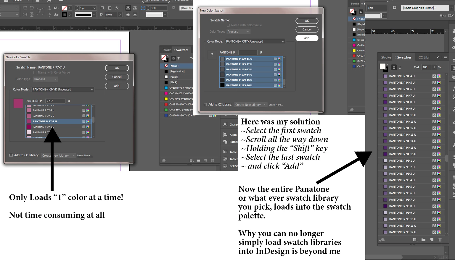Screen dimensions: 455x266
Task: Toggle Add to CC Library in PANTONE P 77-7 dialog
Action: pyautogui.click(x=11, y=155)
